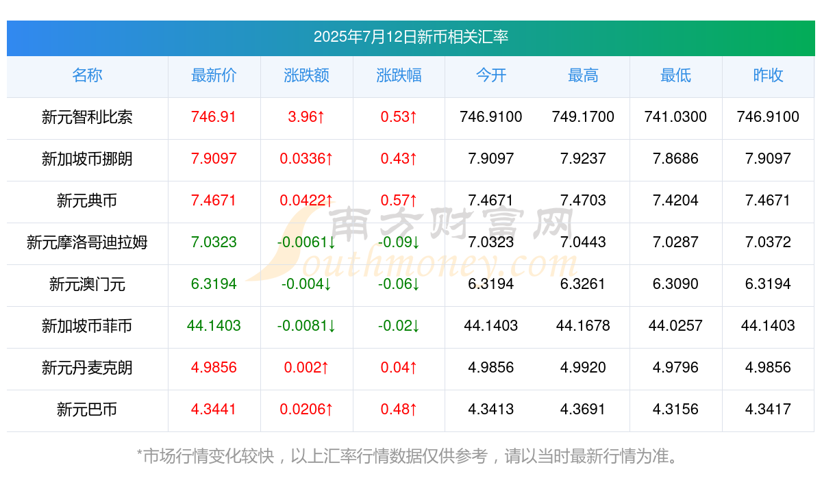Click change percent 0.57↑
Screen dimensions: 822x478
pos(399,201)
